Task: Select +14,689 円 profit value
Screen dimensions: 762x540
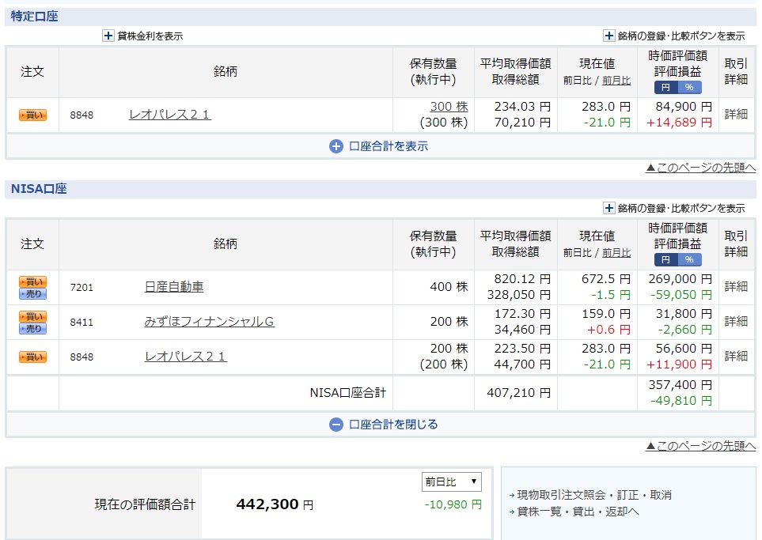Action: click(680, 123)
